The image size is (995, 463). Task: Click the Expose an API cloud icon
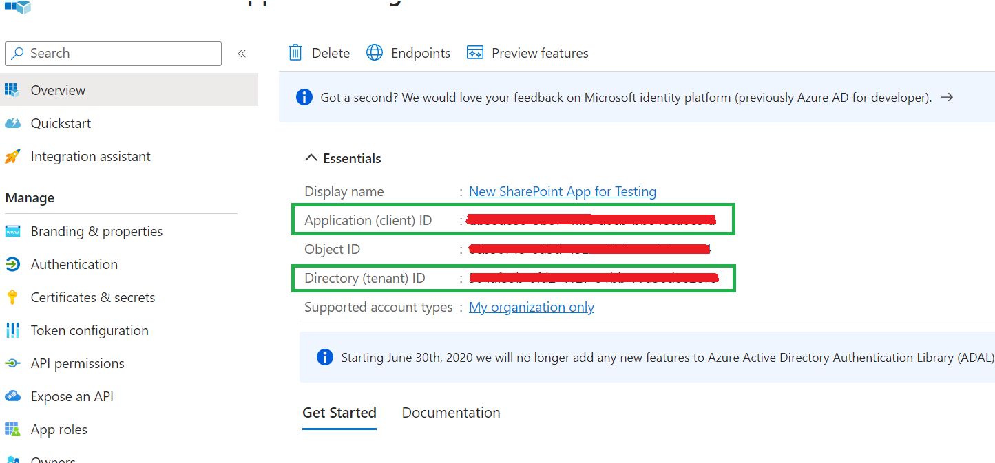(12, 396)
